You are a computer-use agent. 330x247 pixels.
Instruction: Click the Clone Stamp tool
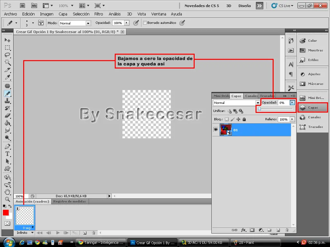coord(7,101)
